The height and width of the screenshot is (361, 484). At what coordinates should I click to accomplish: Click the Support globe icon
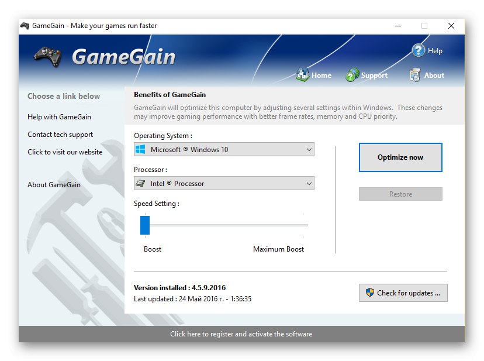point(352,75)
